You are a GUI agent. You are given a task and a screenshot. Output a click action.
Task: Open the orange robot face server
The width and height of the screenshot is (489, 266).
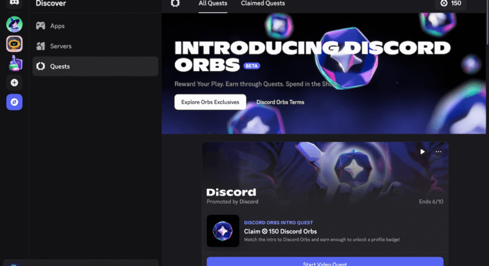pos(15,44)
